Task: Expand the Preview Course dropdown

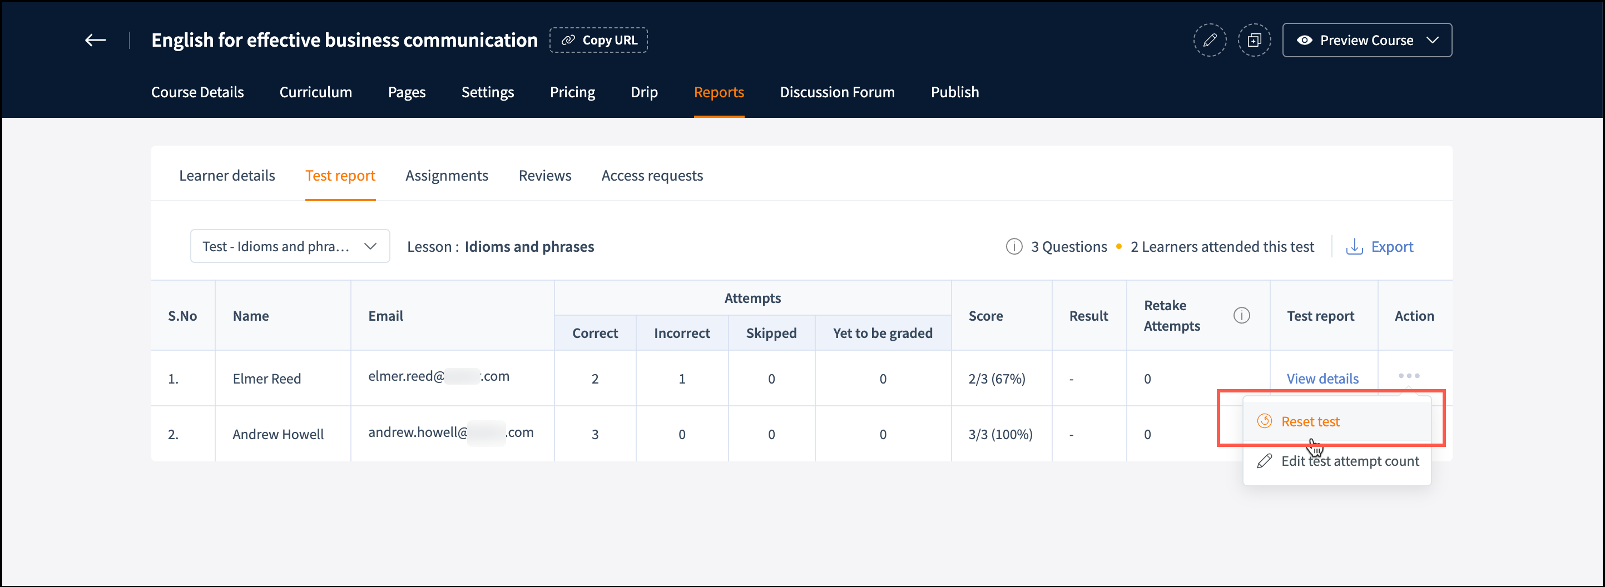Action: point(1432,41)
